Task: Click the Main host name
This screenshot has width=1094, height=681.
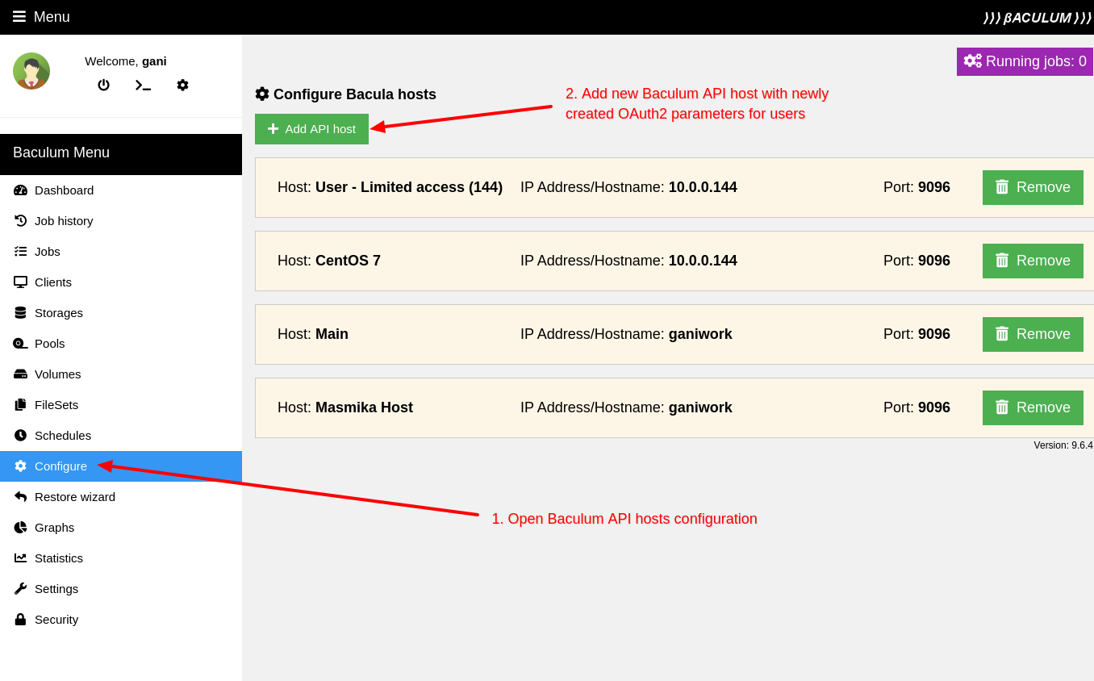Action: (332, 334)
